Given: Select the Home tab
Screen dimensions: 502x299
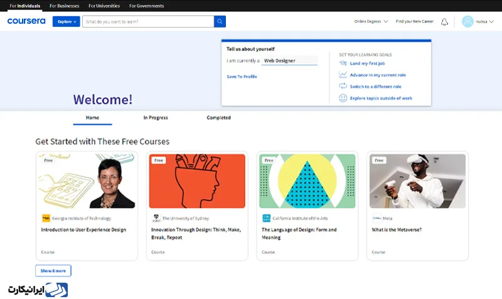Looking at the screenshot, I should (92, 118).
